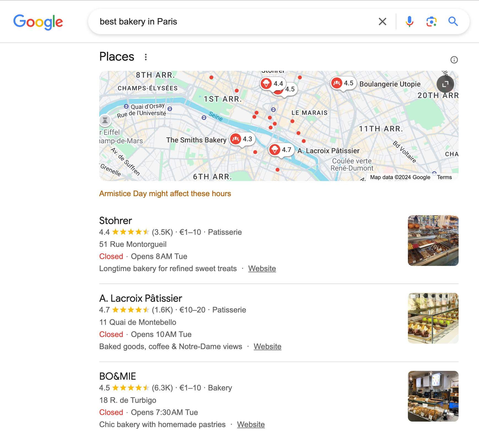Start voice search with microphone icon
479x437 pixels.
pos(409,21)
